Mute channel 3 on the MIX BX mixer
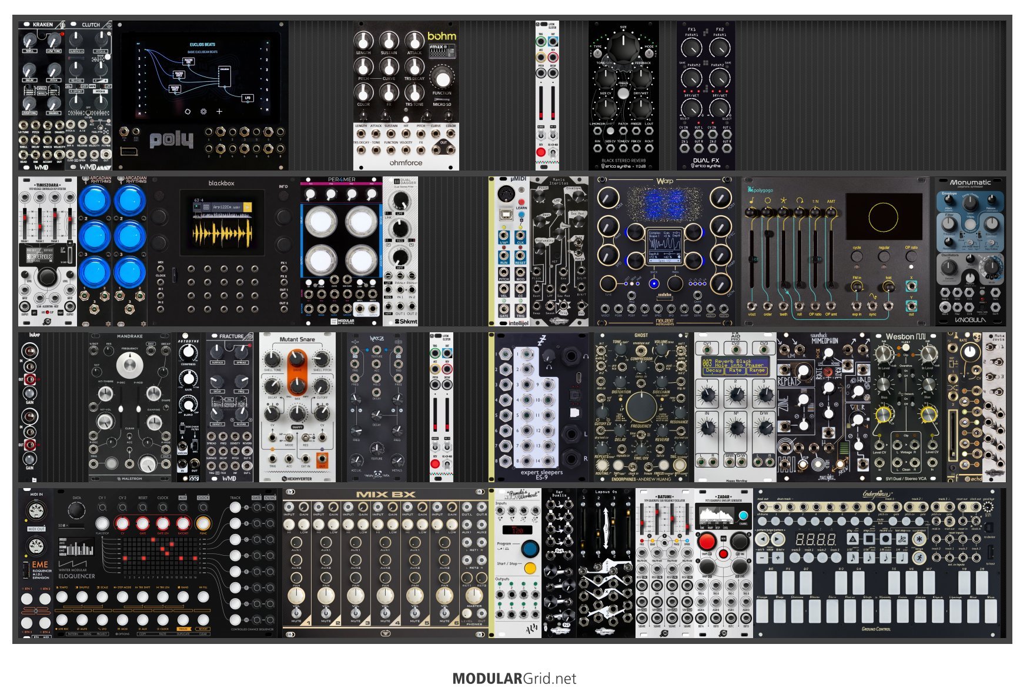This screenshot has width=1030, height=691. (356, 613)
